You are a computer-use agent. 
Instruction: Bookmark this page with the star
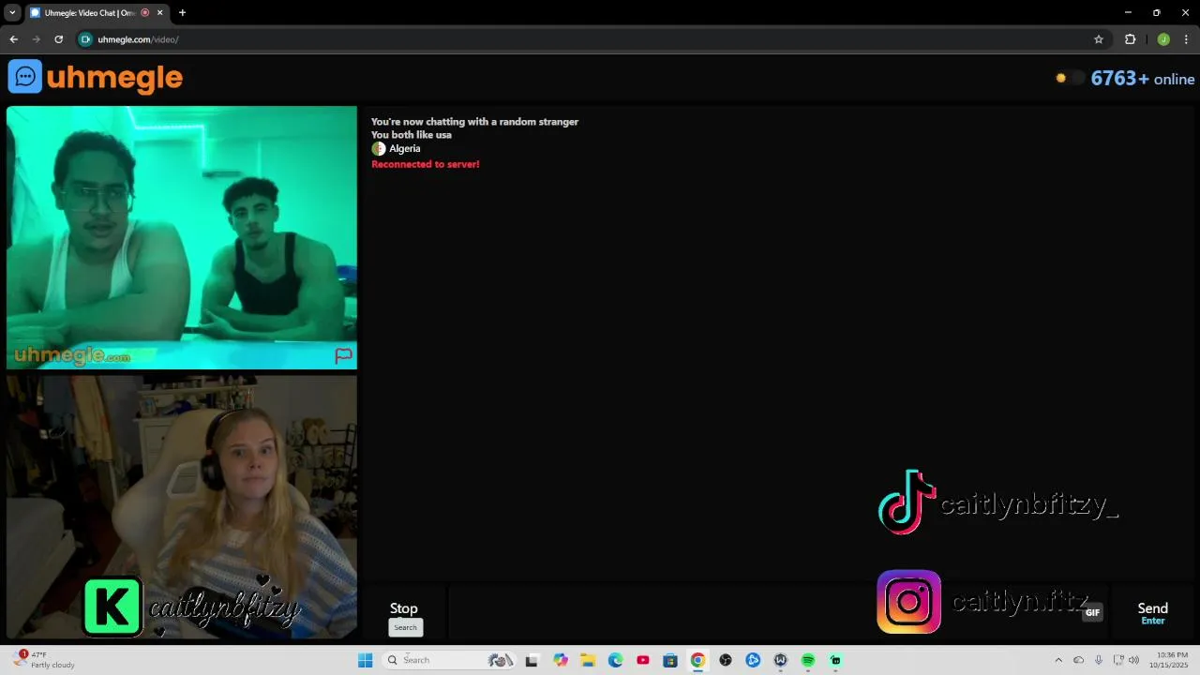click(1099, 39)
